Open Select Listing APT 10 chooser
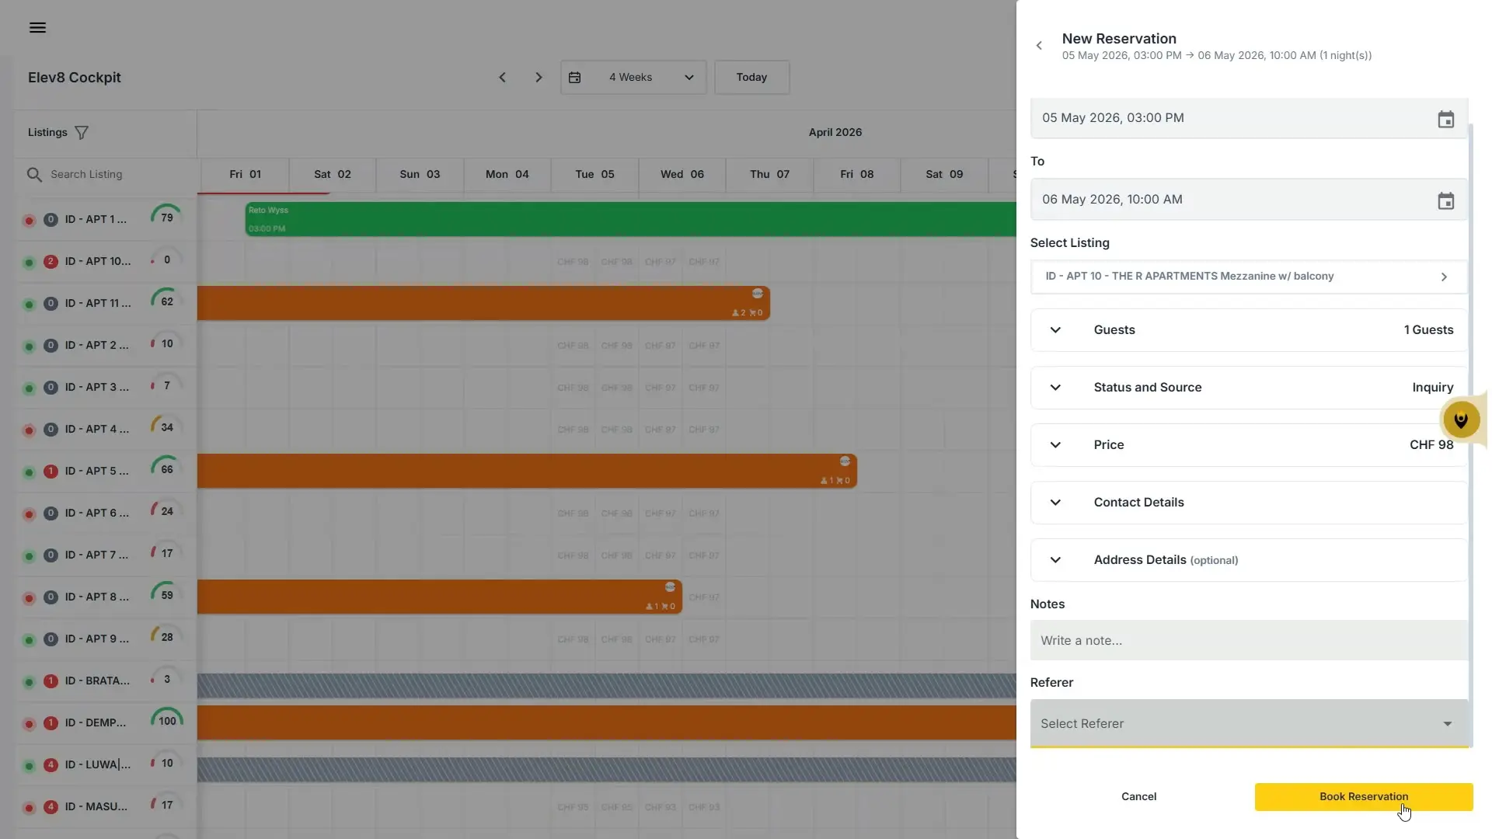Screen dimensions: 1492x839 [x=1248, y=277]
